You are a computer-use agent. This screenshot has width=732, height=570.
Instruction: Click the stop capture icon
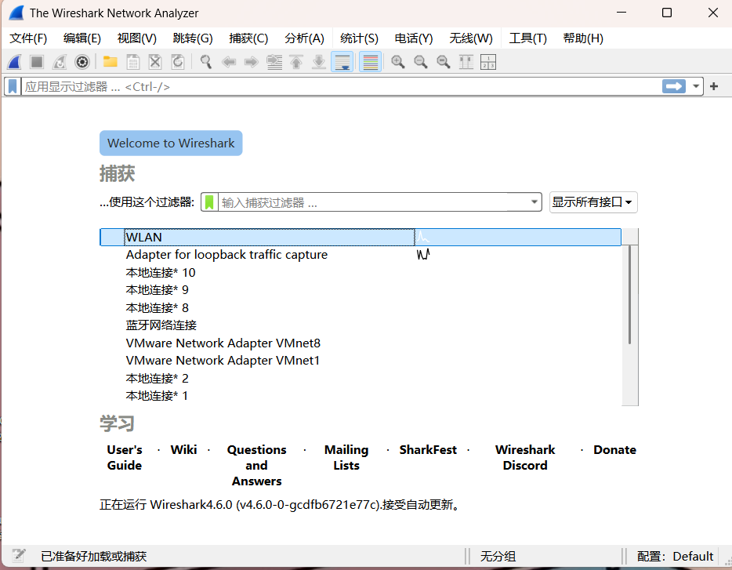pos(36,61)
